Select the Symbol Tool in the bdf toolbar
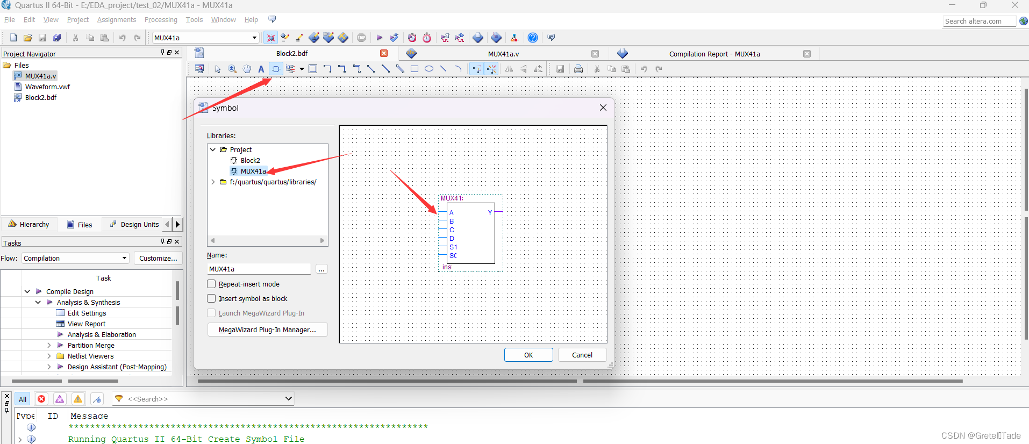 click(x=276, y=69)
